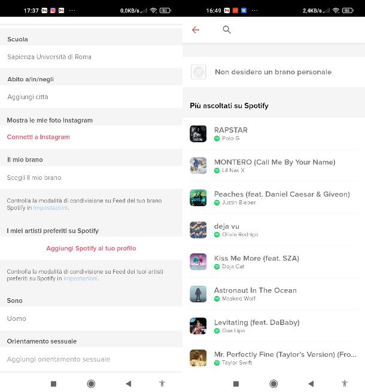This screenshot has width=365, height=392.
Task: Tap right screen recent apps square button
Action: tap(236, 384)
